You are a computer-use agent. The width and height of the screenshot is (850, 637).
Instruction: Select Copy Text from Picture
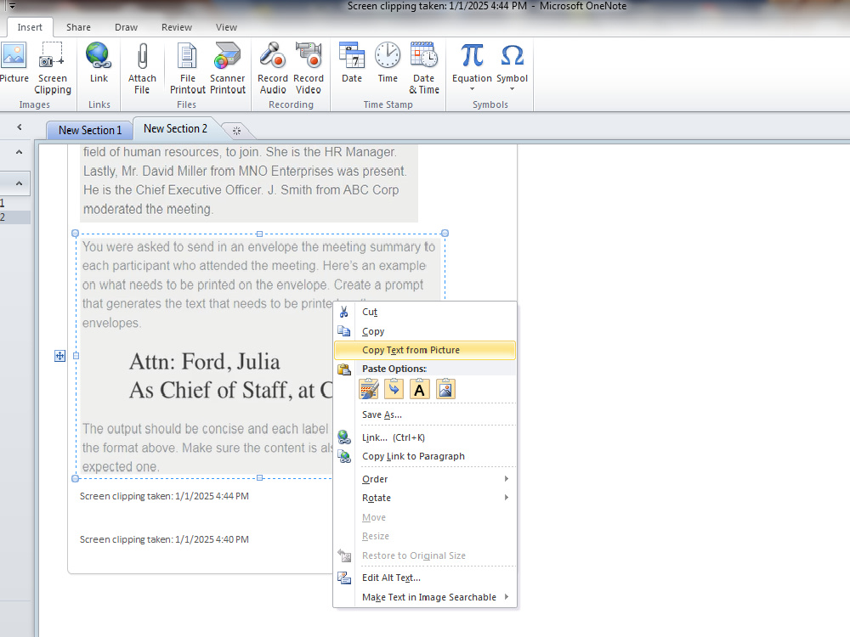pyautogui.click(x=424, y=350)
